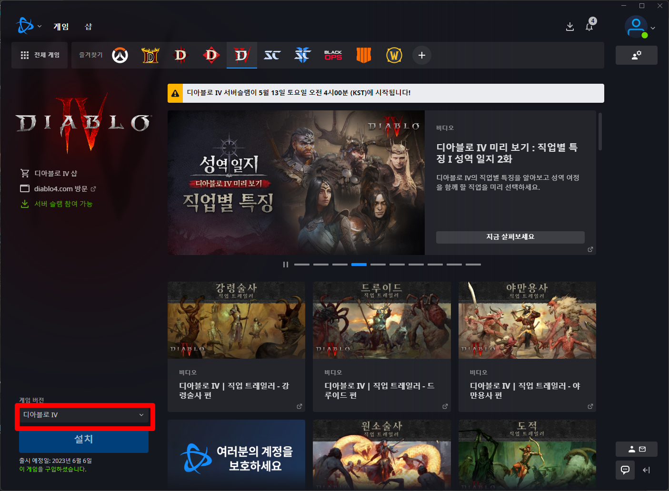Click the 설치 install button
This screenshot has width=669, height=491.
(84, 439)
